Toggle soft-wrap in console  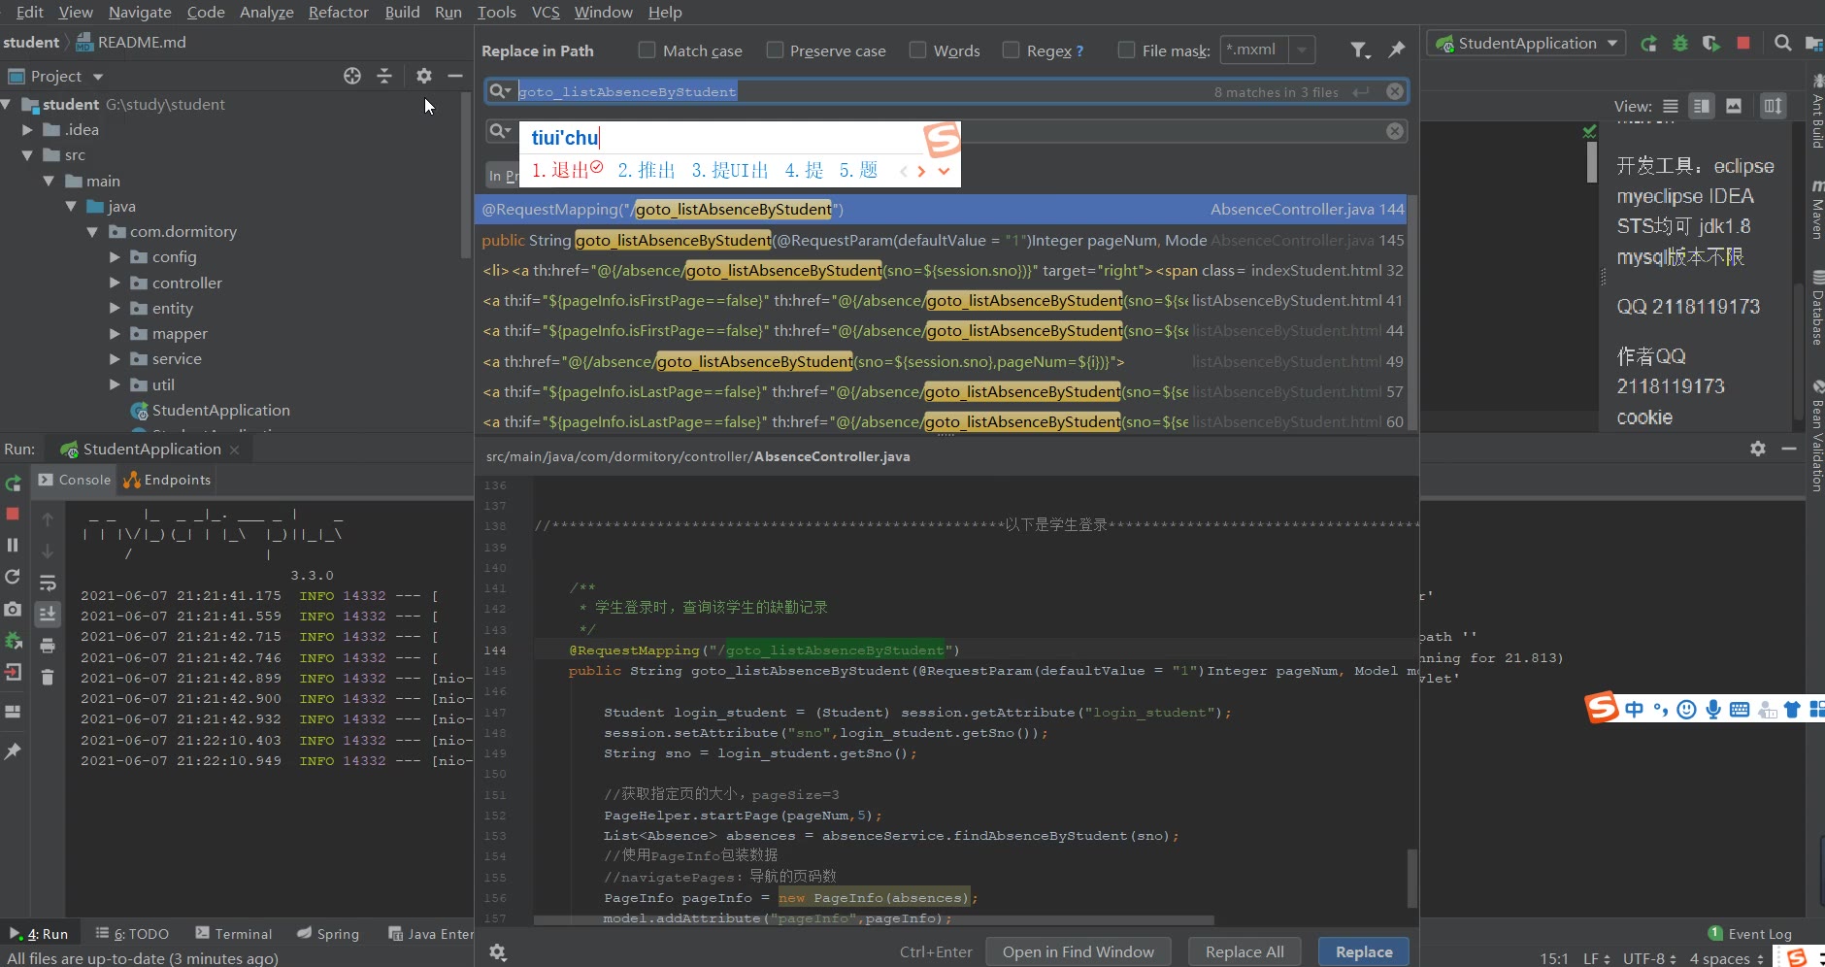click(x=48, y=584)
